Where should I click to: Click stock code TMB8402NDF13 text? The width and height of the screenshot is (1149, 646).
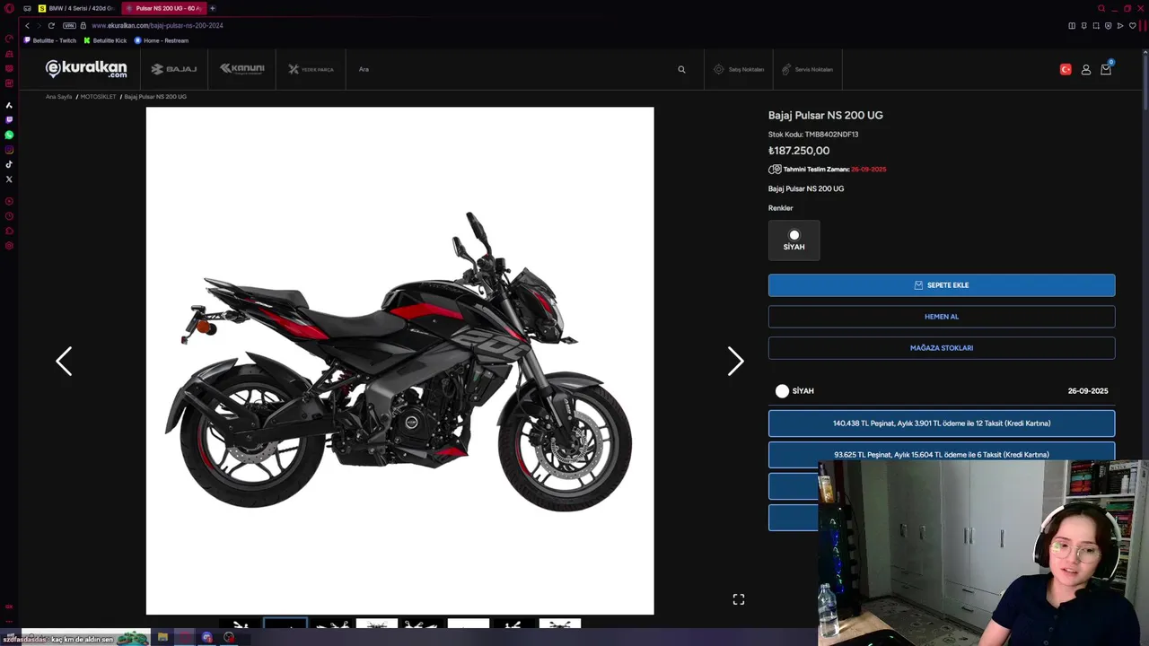[x=831, y=135]
